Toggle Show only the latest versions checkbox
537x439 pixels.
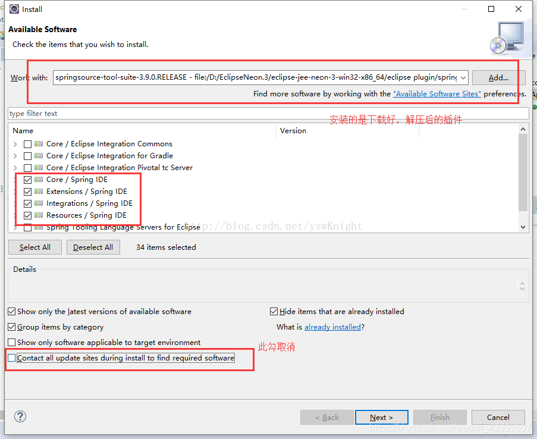12,312
